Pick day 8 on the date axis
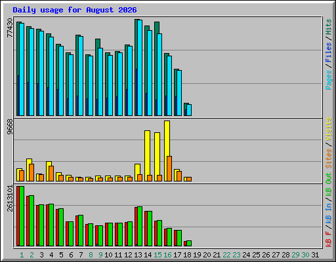The height and width of the screenshot is (262, 336). [91, 255]
